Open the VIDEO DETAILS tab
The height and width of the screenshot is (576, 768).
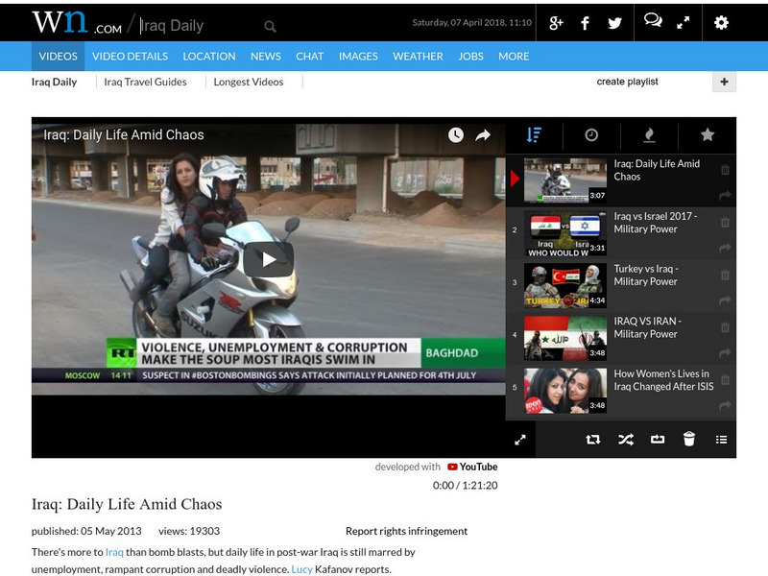130,57
